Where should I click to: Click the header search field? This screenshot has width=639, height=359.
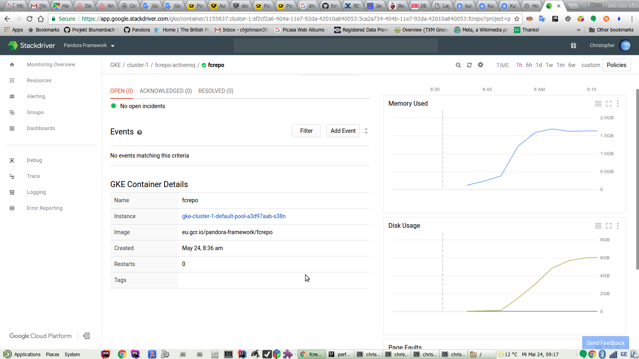[335, 45]
